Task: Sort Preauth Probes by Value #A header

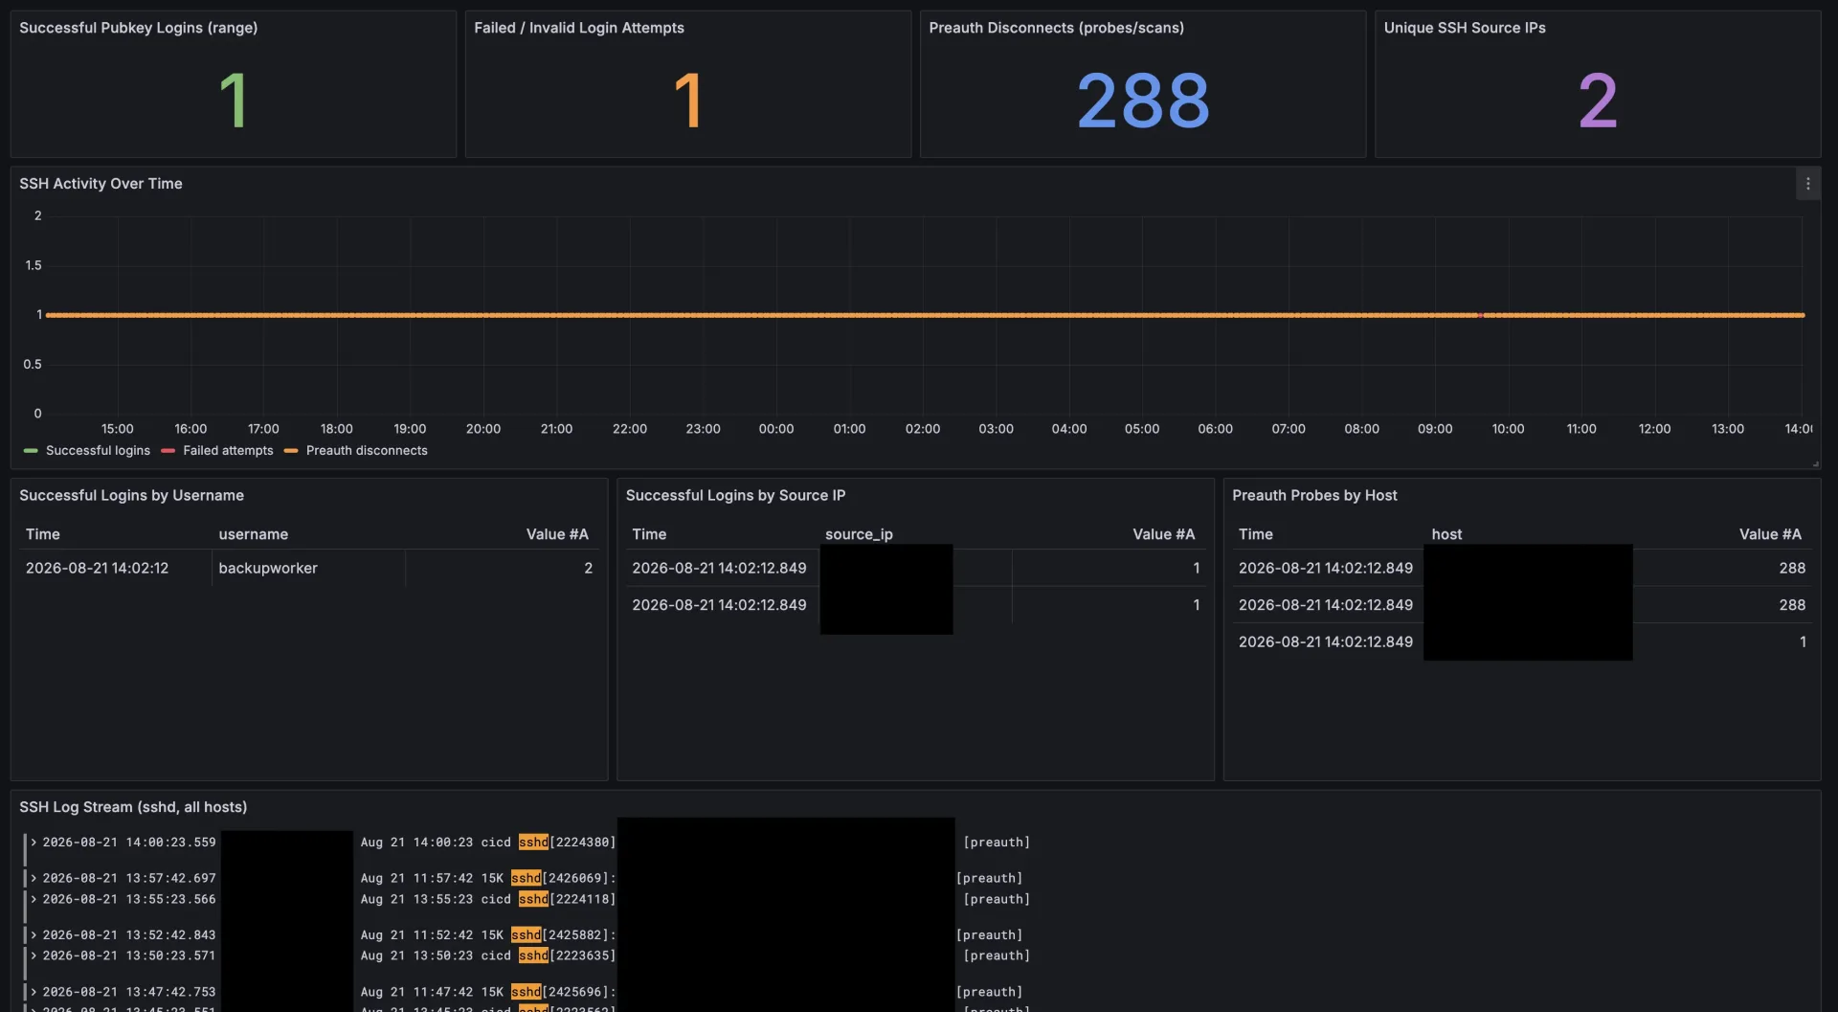Action: [x=1770, y=534]
